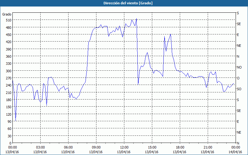Screen dimensions: 248x155
Task: Click the 'O' compass label on right axis
Action: pyautogui.click(x=238, y=78)
